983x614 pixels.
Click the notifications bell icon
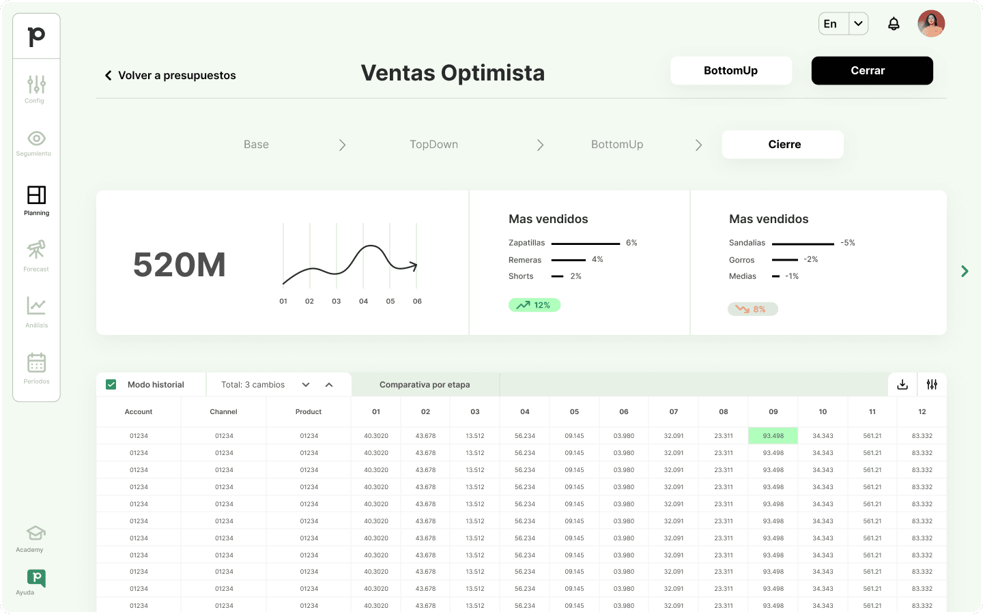pyautogui.click(x=894, y=24)
